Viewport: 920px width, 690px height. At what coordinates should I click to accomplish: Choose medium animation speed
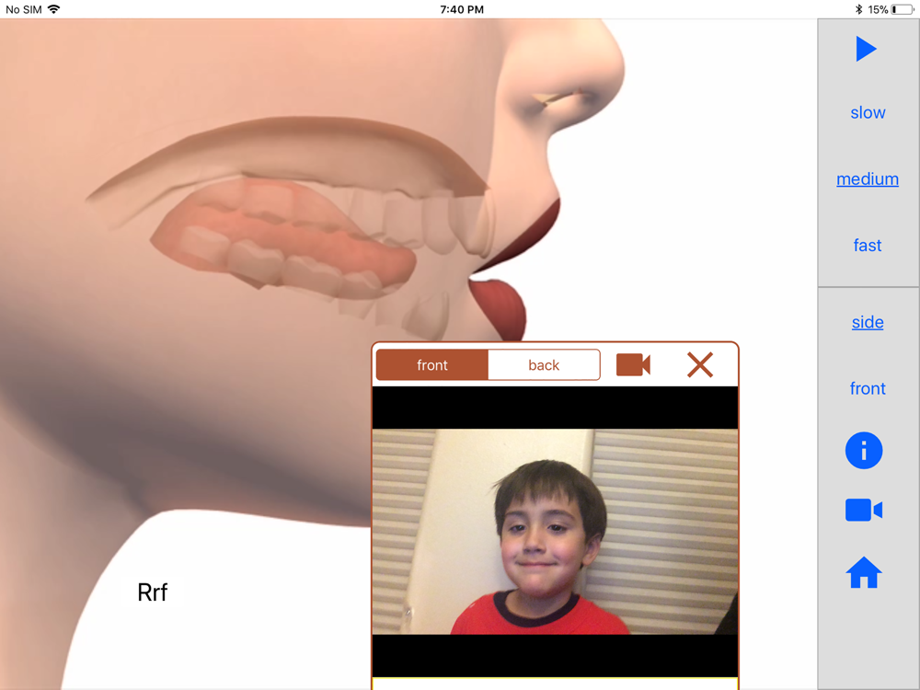868,179
